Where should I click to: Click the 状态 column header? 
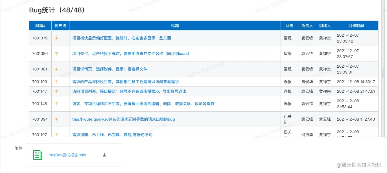289,25
